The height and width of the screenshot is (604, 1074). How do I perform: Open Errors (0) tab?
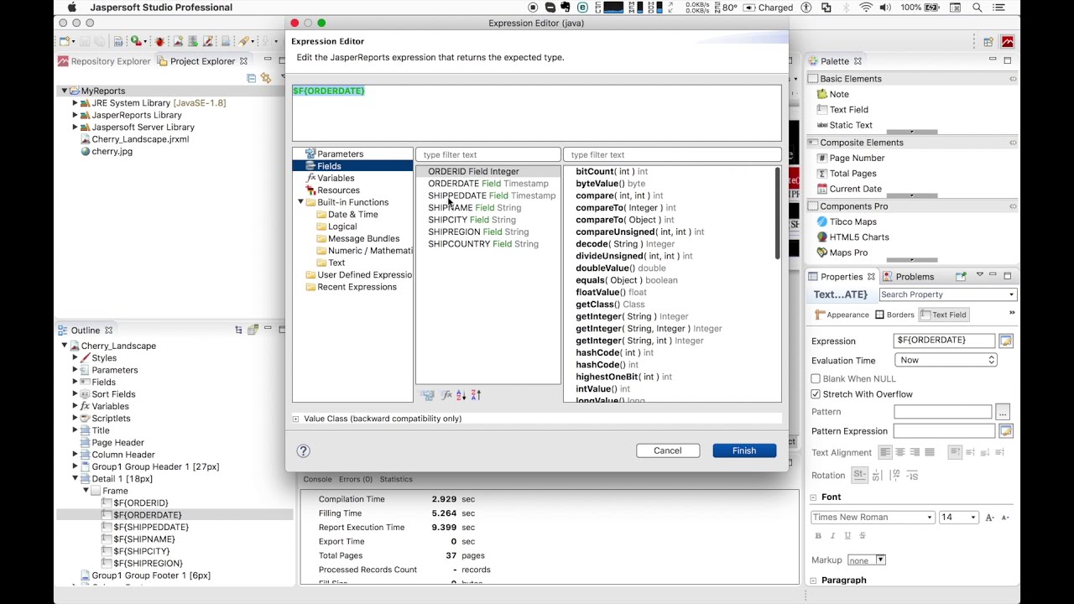pyautogui.click(x=355, y=479)
